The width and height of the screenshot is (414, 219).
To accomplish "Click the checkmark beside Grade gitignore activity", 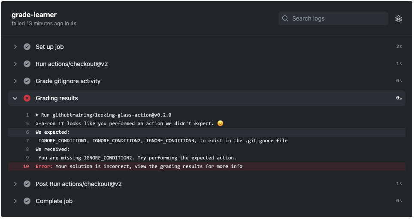I will (27, 81).
